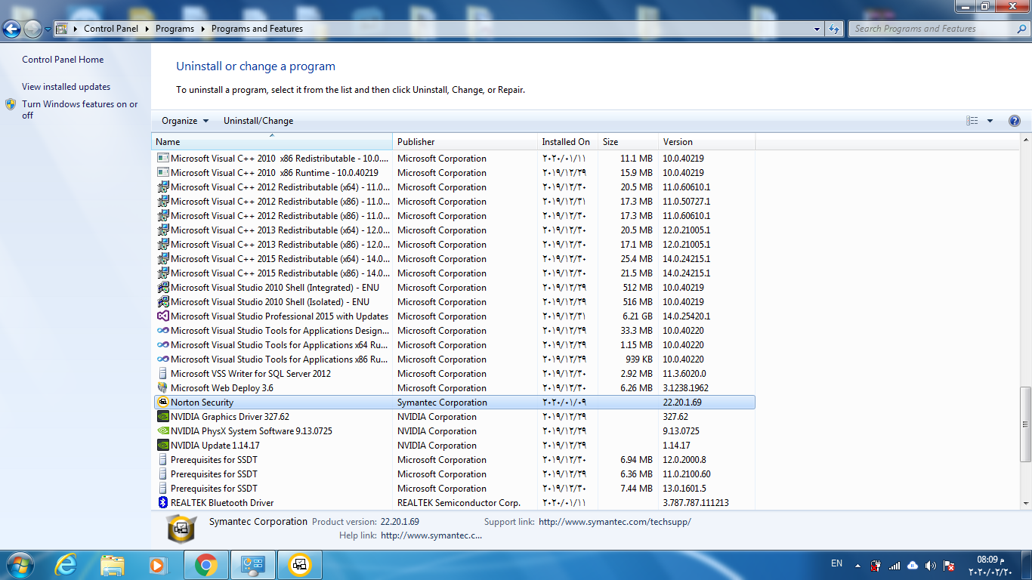The image size is (1032, 580).
Task: Click the change view icon in toolbar
Action: (x=972, y=121)
